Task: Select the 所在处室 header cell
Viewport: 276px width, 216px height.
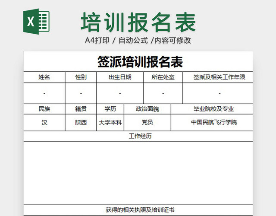Action: [163, 77]
